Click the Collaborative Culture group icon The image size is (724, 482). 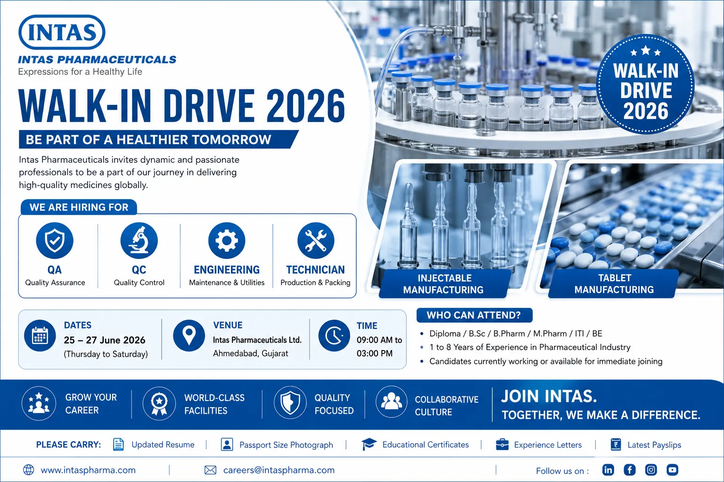click(x=392, y=402)
